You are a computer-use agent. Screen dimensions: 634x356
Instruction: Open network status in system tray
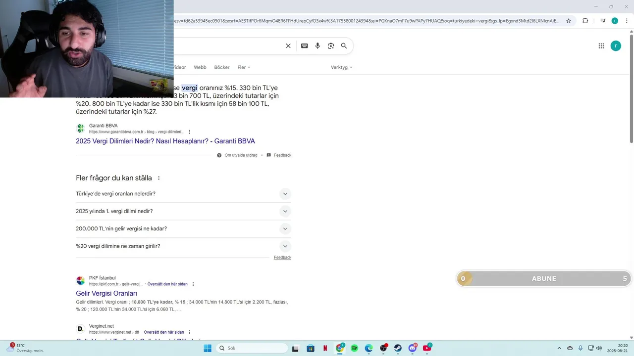[590, 348]
